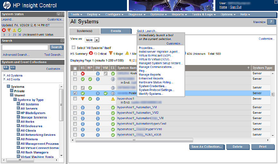
Task: Click the minor warning icon in System Status
Action: (14, 30)
